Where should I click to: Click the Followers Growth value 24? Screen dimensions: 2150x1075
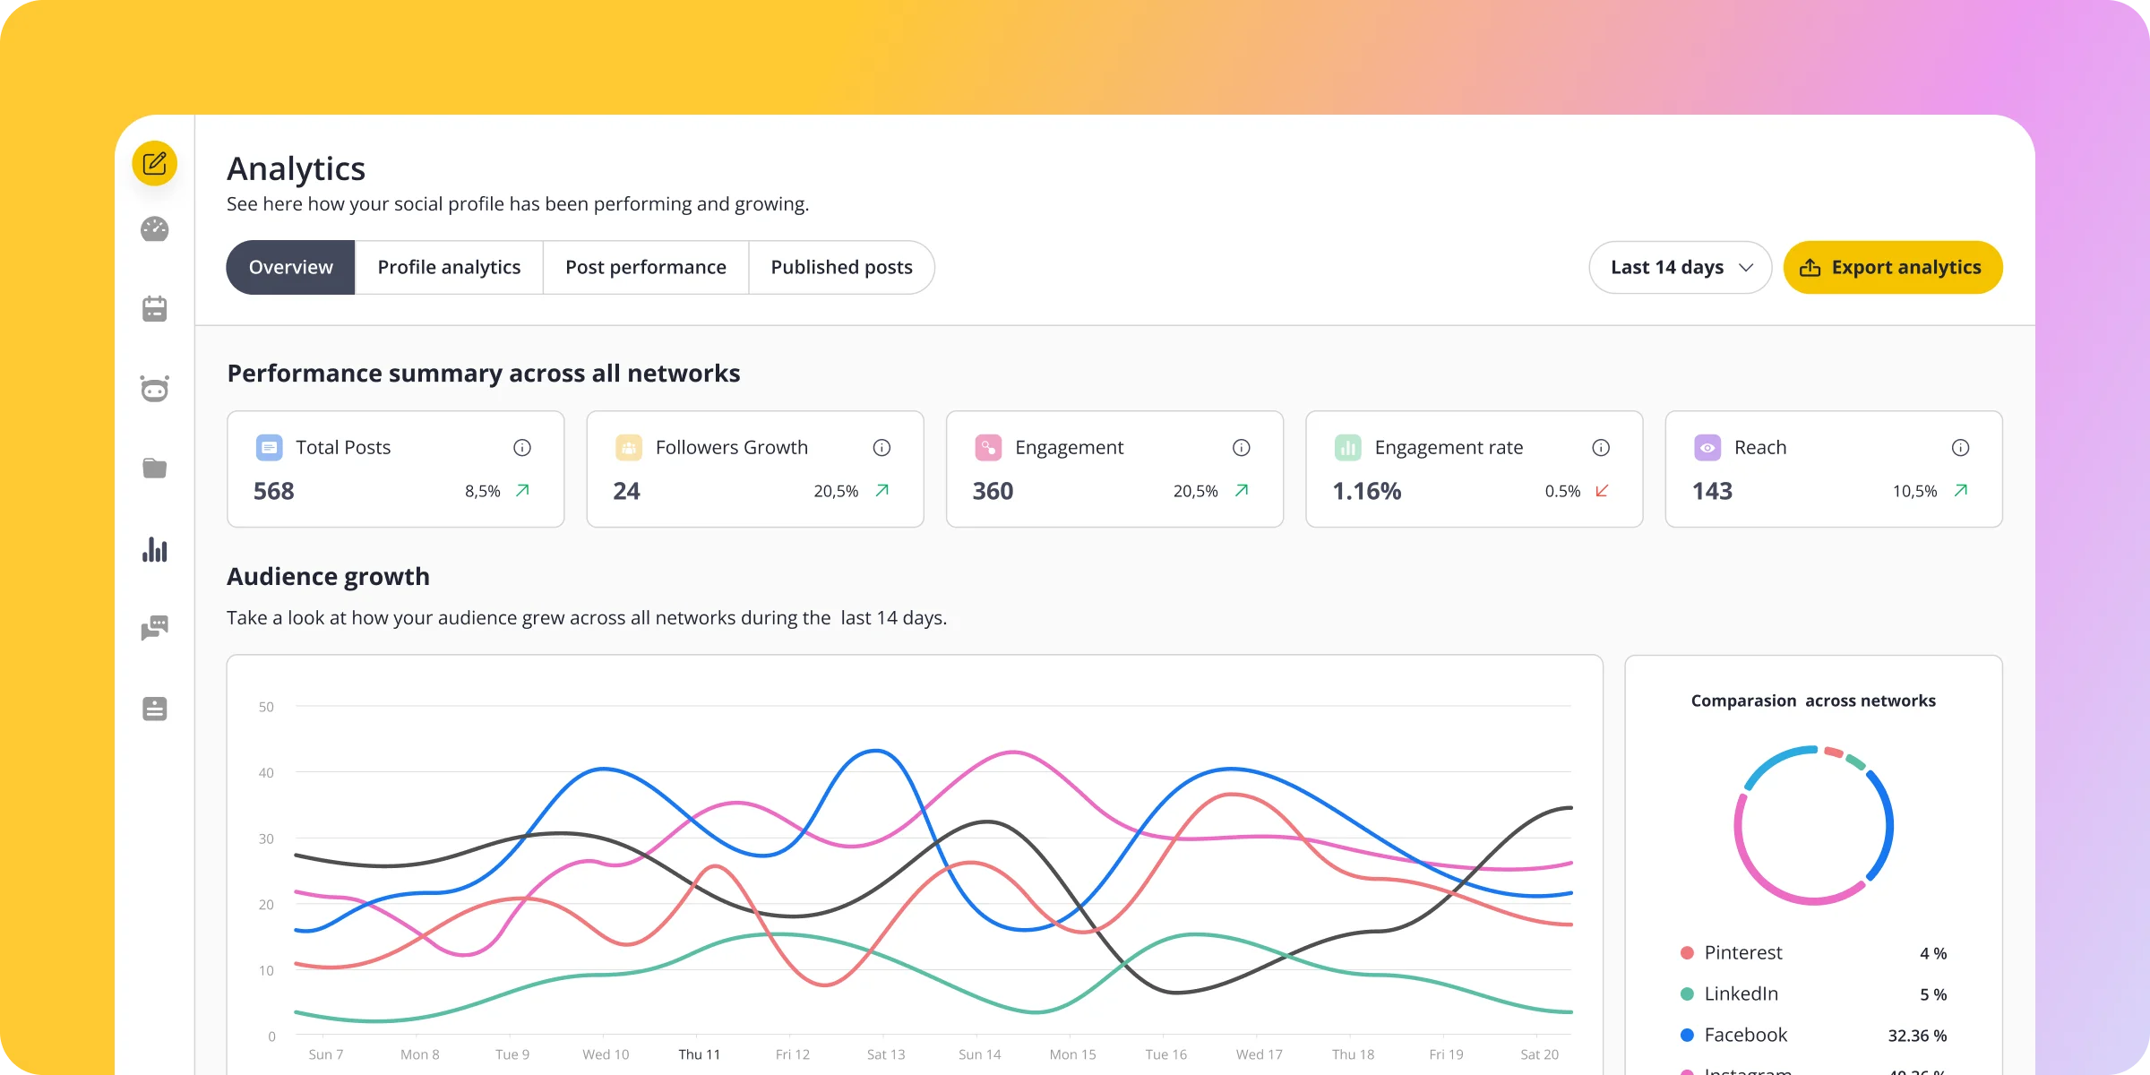[626, 491]
